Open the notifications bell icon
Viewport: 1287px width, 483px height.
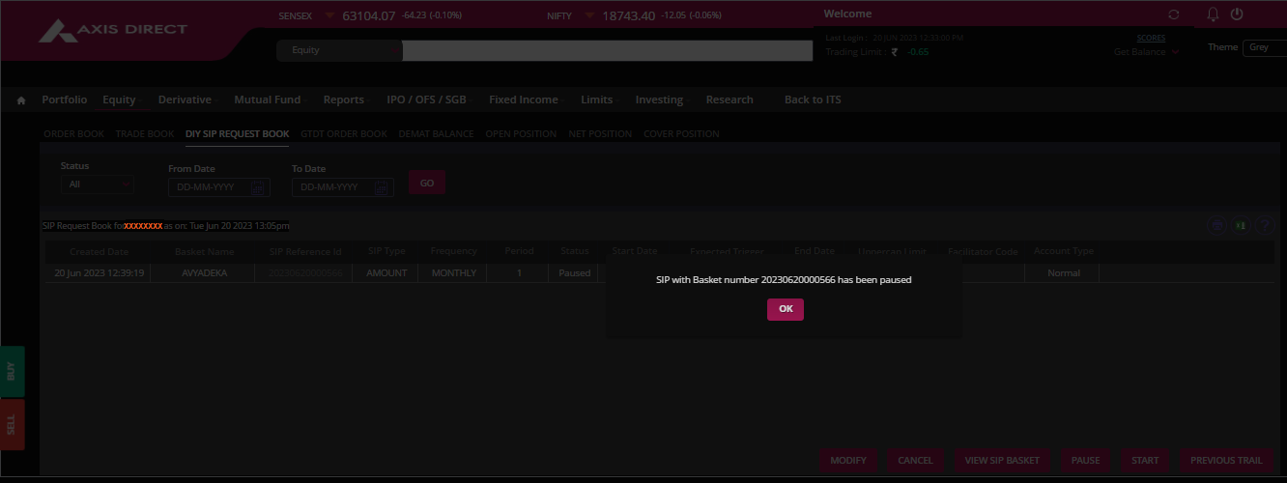pos(1214,14)
